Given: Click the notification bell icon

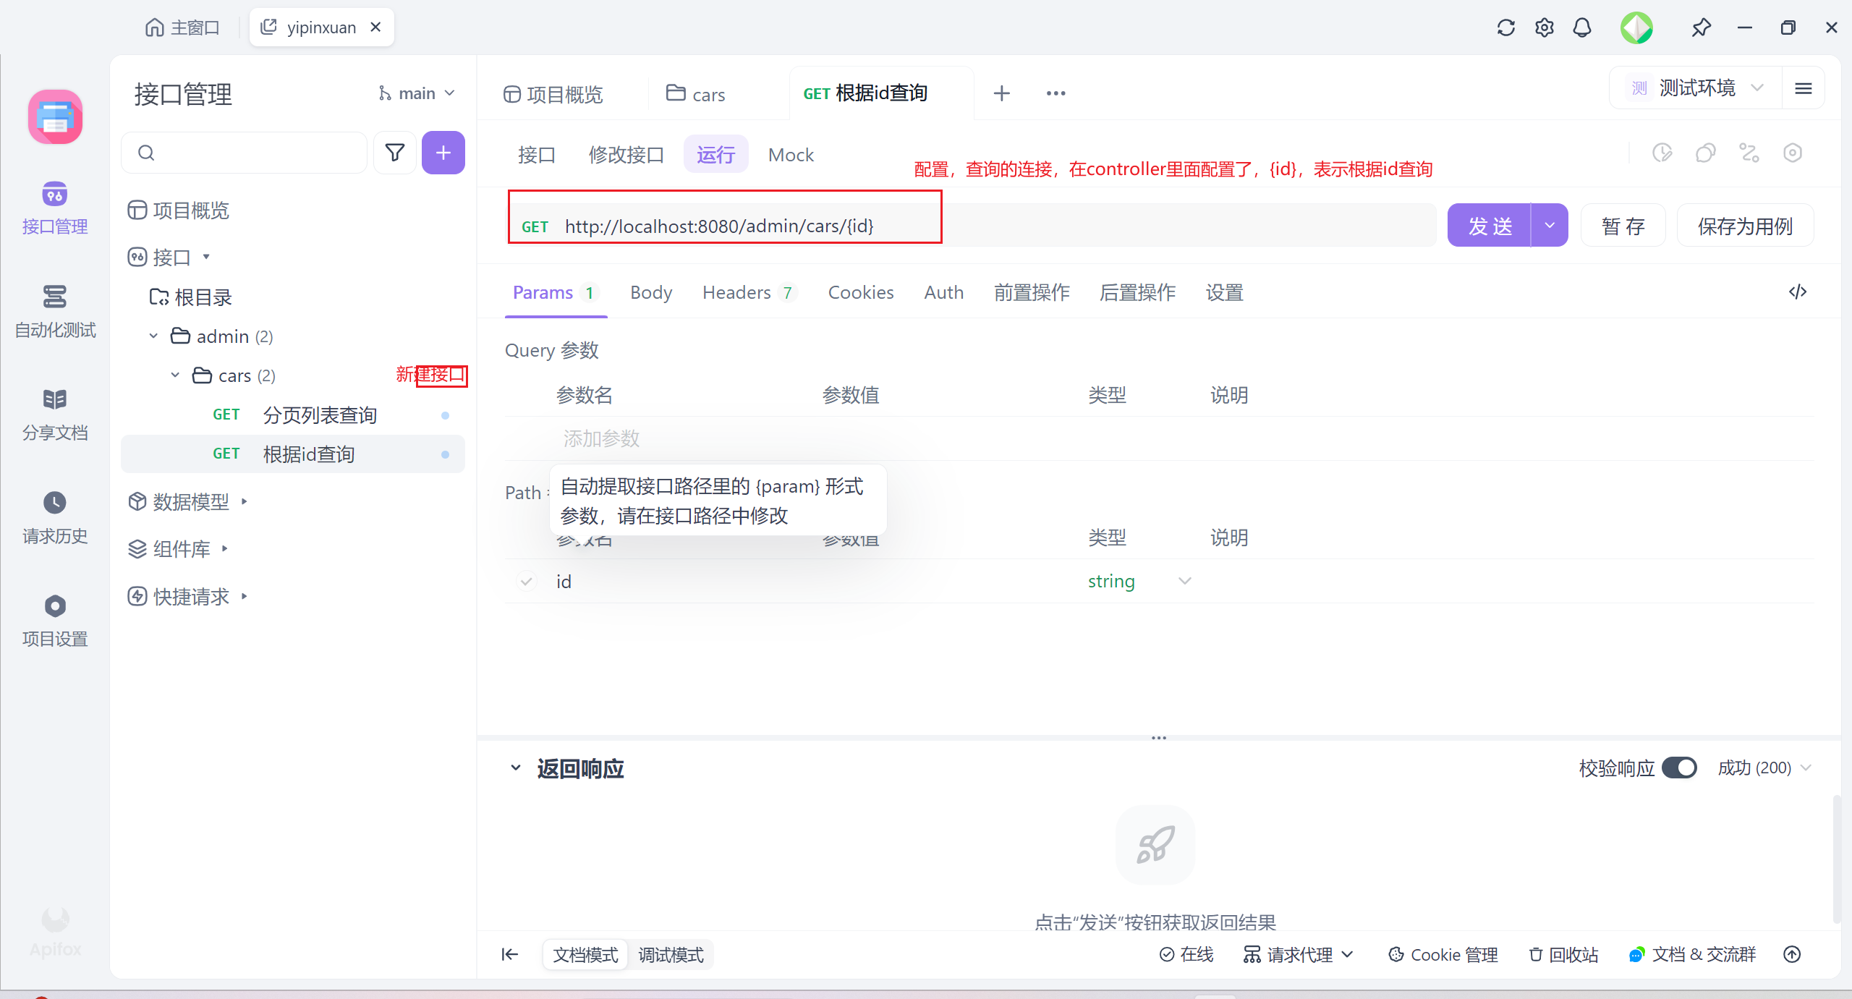Looking at the screenshot, I should (x=1582, y=27).
